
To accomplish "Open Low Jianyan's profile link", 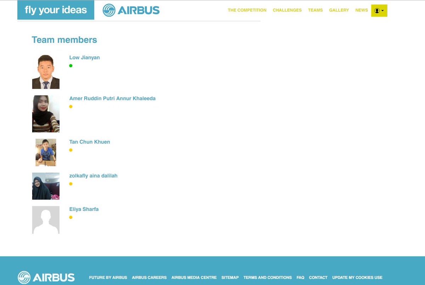I will tap(84, 57).
